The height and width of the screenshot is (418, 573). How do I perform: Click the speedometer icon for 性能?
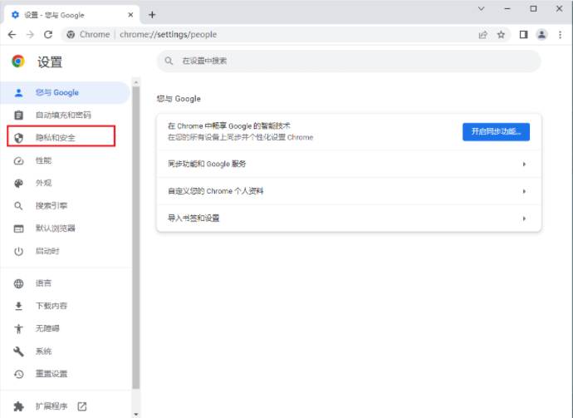tap(18, 160)
